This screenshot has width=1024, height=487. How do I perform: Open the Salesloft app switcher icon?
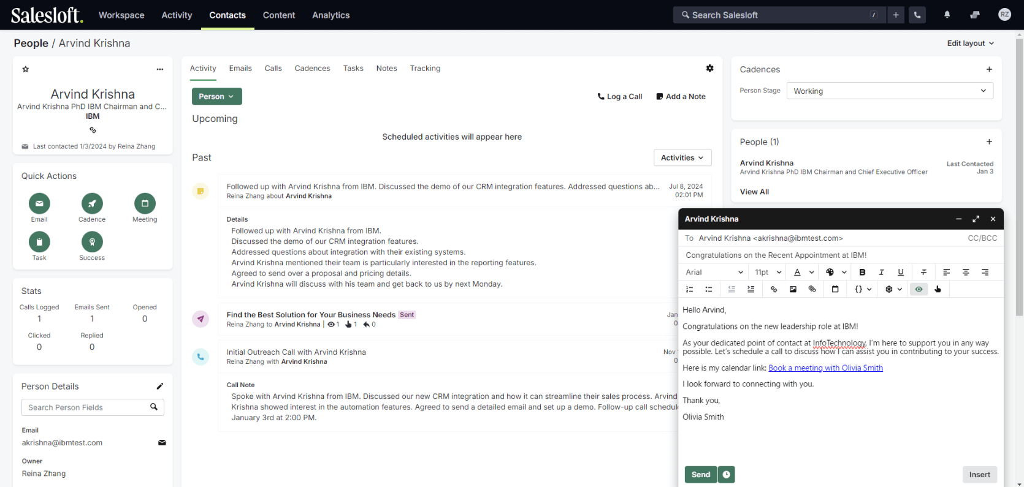coord(975,15)
